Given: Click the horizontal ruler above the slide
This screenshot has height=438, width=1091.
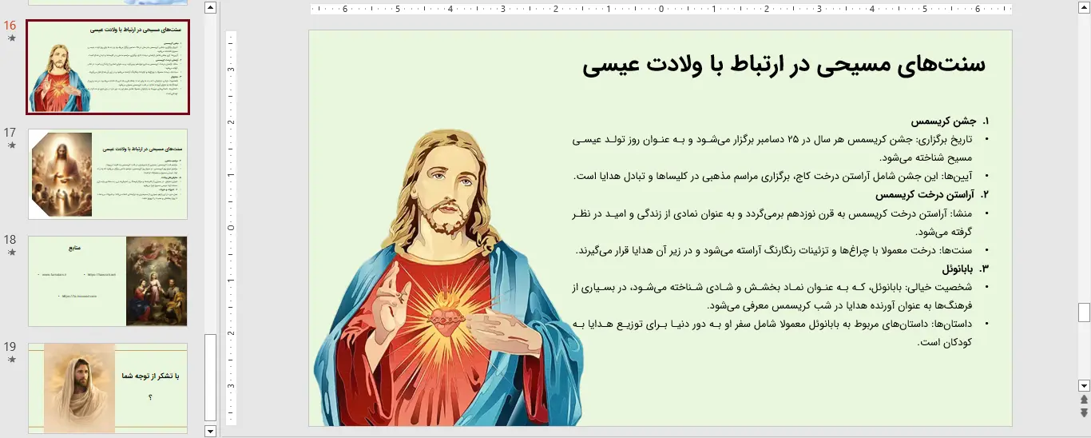Looking at the screenshot, I should [x=661, y=10].
